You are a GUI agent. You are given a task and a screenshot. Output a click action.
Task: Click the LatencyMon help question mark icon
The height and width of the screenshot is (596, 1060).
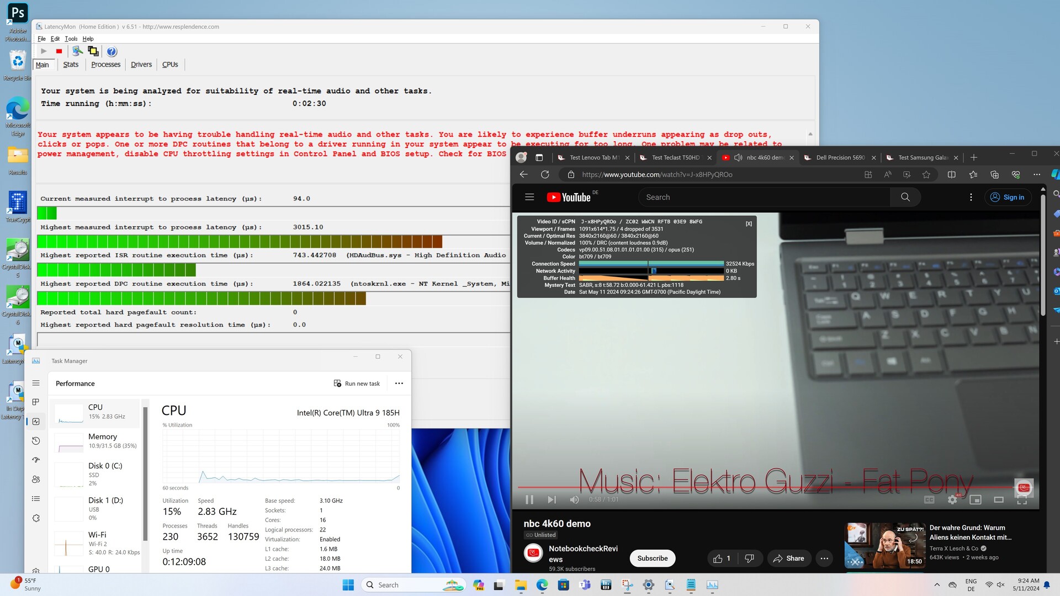[x=112, y=51]
